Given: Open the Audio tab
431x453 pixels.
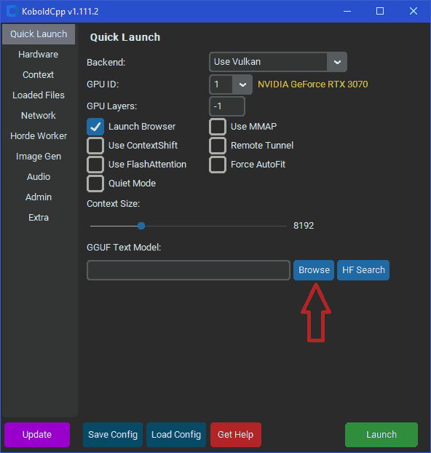Looking at the screenshot, I should [x=39, y=176].
